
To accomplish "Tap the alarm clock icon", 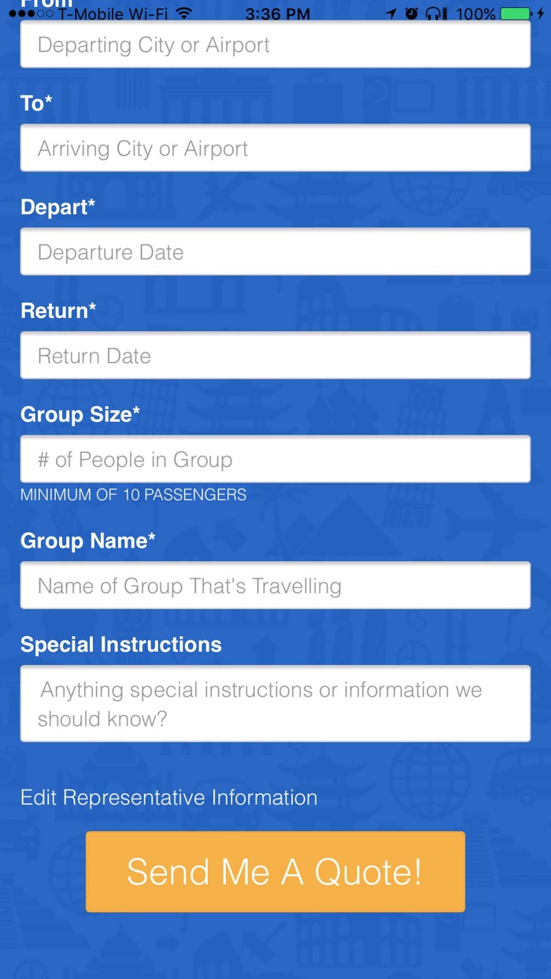I will (x=411, y=13).
